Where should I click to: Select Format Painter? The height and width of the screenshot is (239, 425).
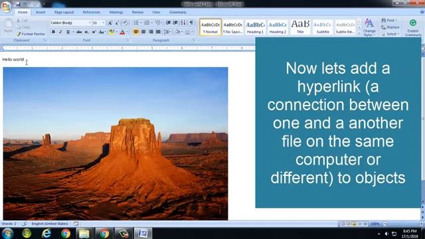click(x=31, y=34)
